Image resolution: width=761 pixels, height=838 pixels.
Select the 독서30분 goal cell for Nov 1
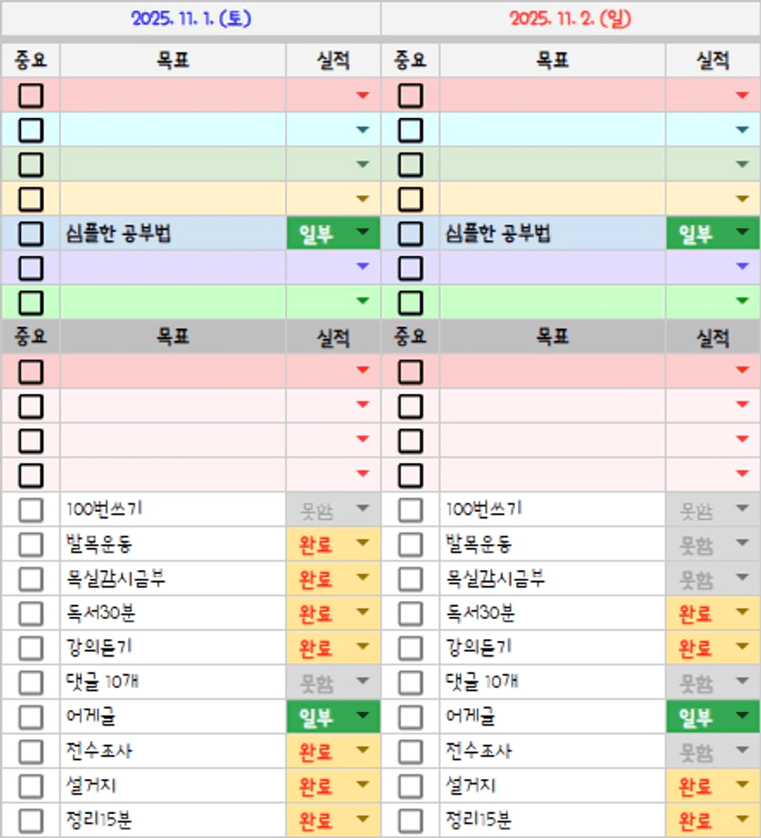pos(173,613)
